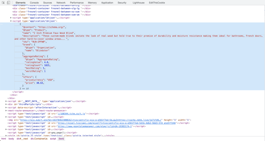Select div#__next in the breadcrumb bar
This screenshot has width=265, height=141.
(22, 139)
